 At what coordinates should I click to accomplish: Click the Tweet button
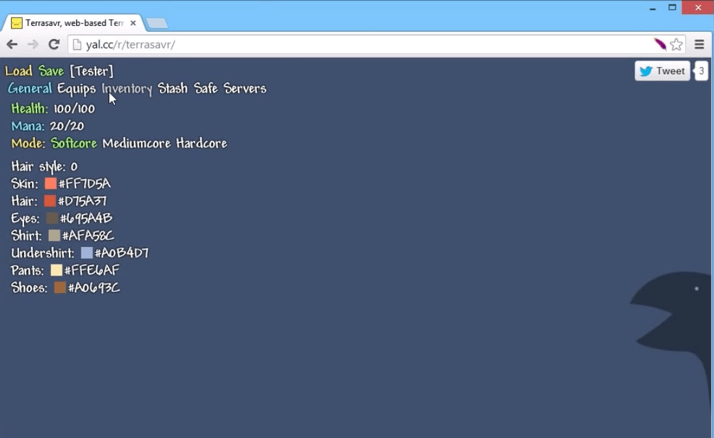click(662, 71)
